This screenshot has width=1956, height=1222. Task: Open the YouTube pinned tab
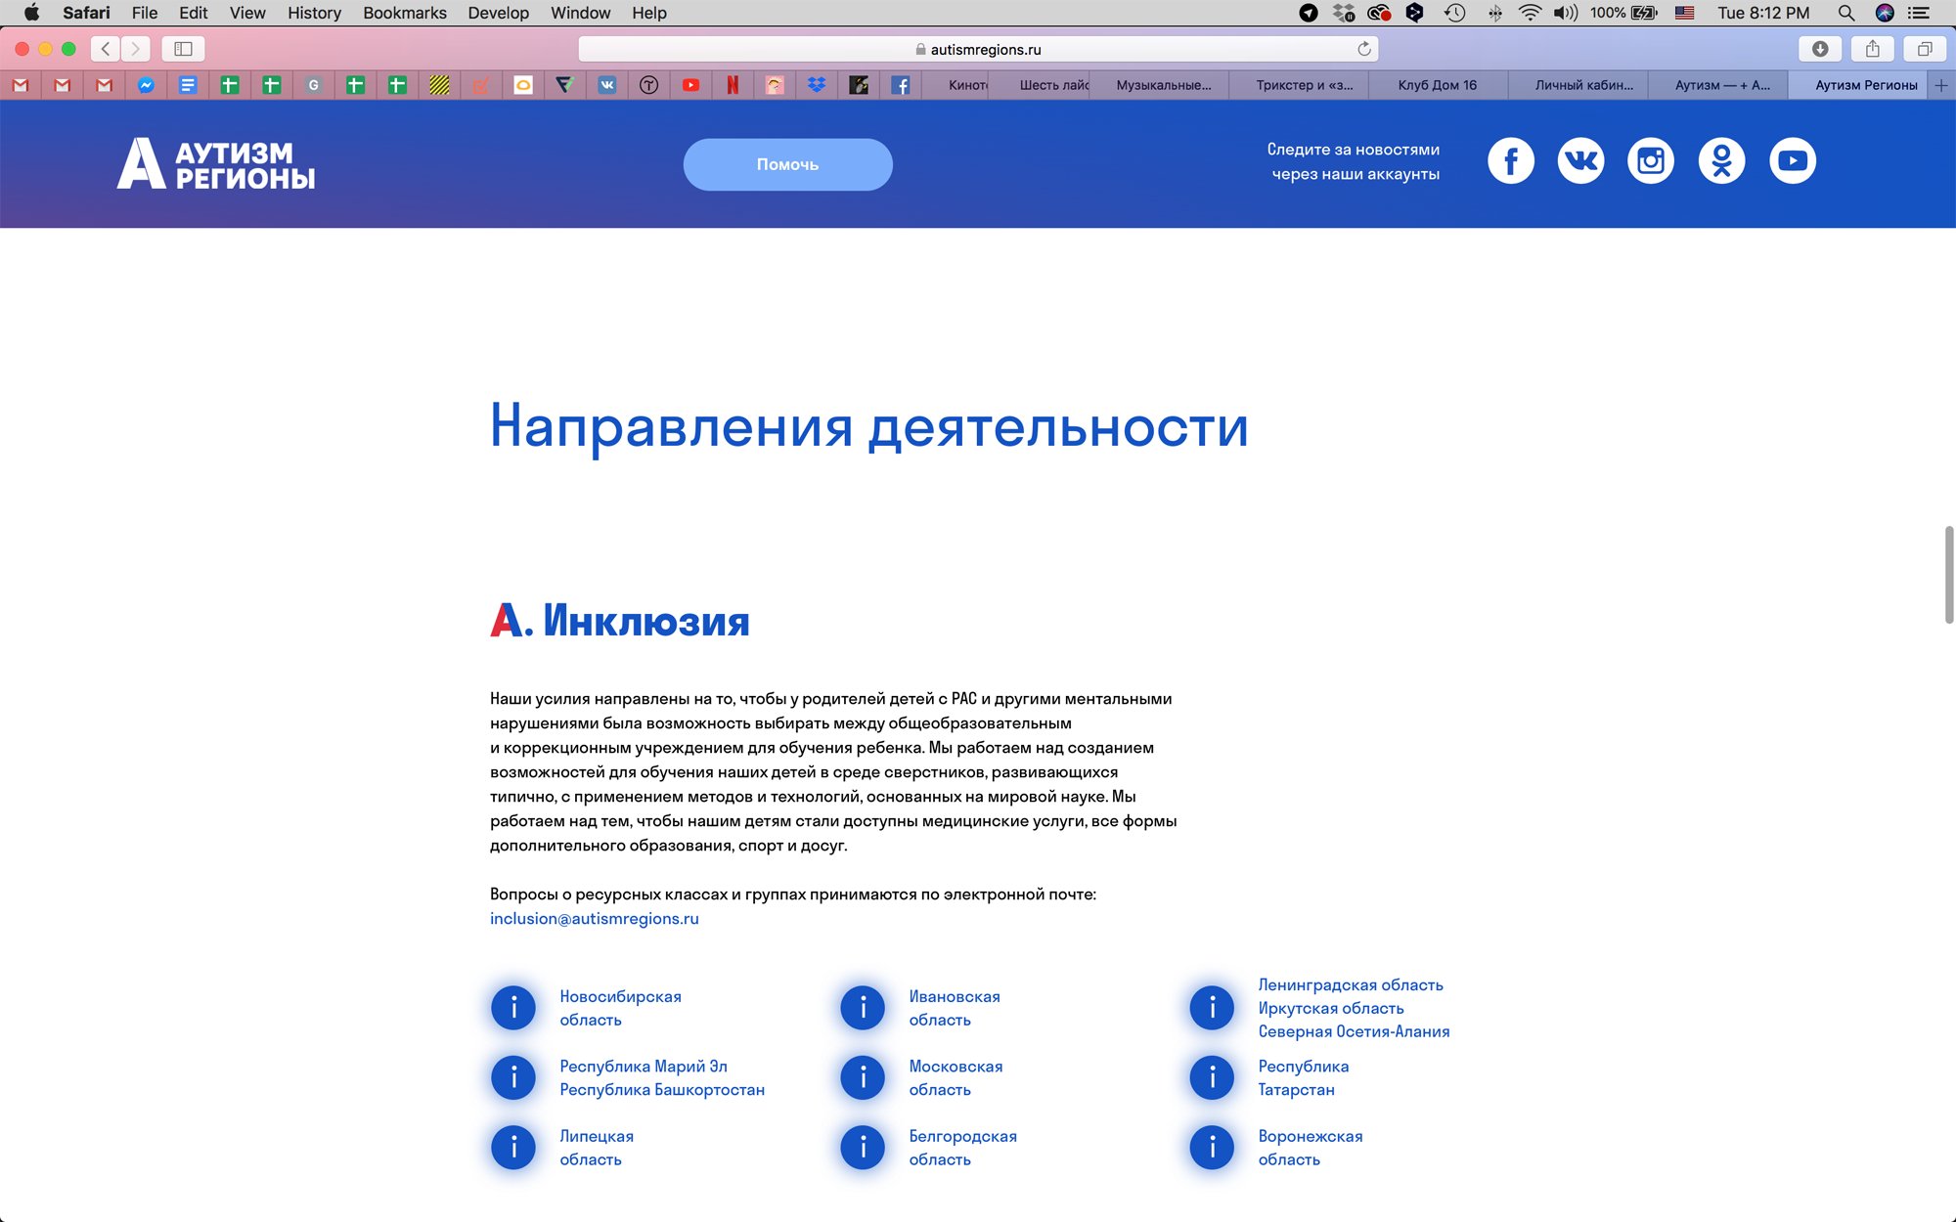690,85
